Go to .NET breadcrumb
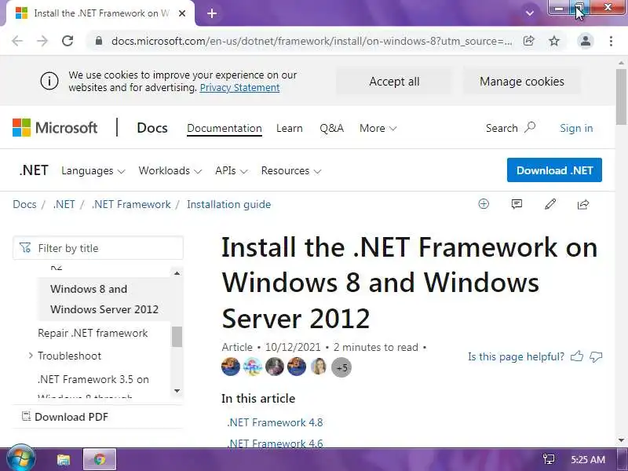The height and width of the screenshot is (471, 628). coord(64,204)
